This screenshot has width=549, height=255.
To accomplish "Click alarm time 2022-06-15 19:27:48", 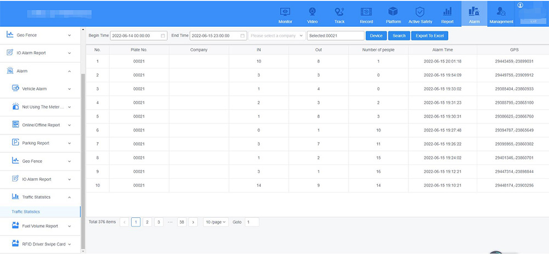I will [442, 130].
